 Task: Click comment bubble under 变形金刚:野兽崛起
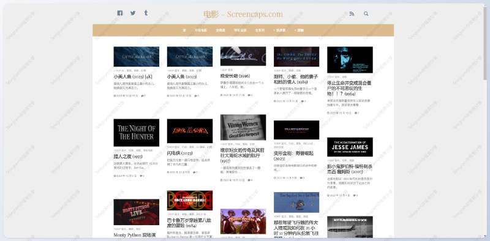(301, 178)
